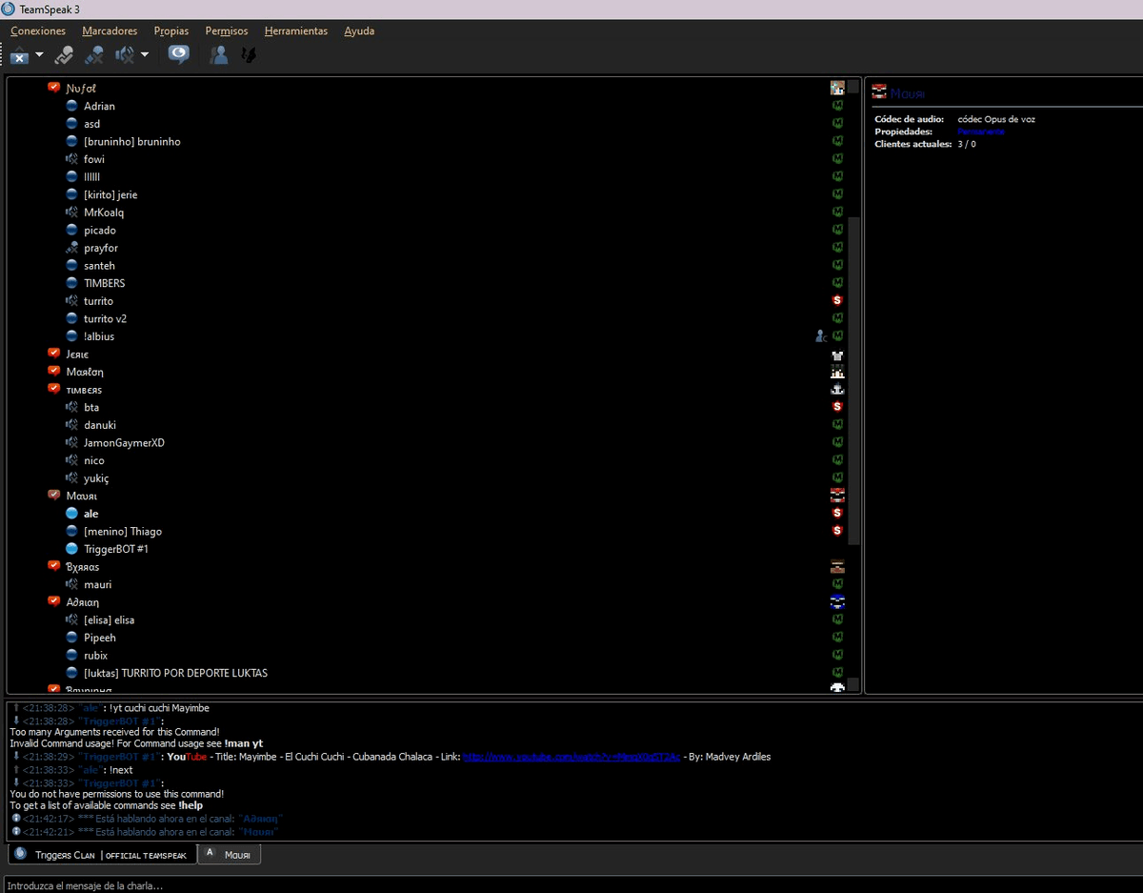Open the Conexiones menu

[38, 30]
